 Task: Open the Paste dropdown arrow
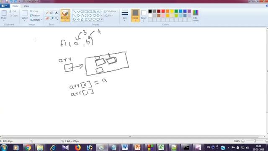tap(4, 21)
